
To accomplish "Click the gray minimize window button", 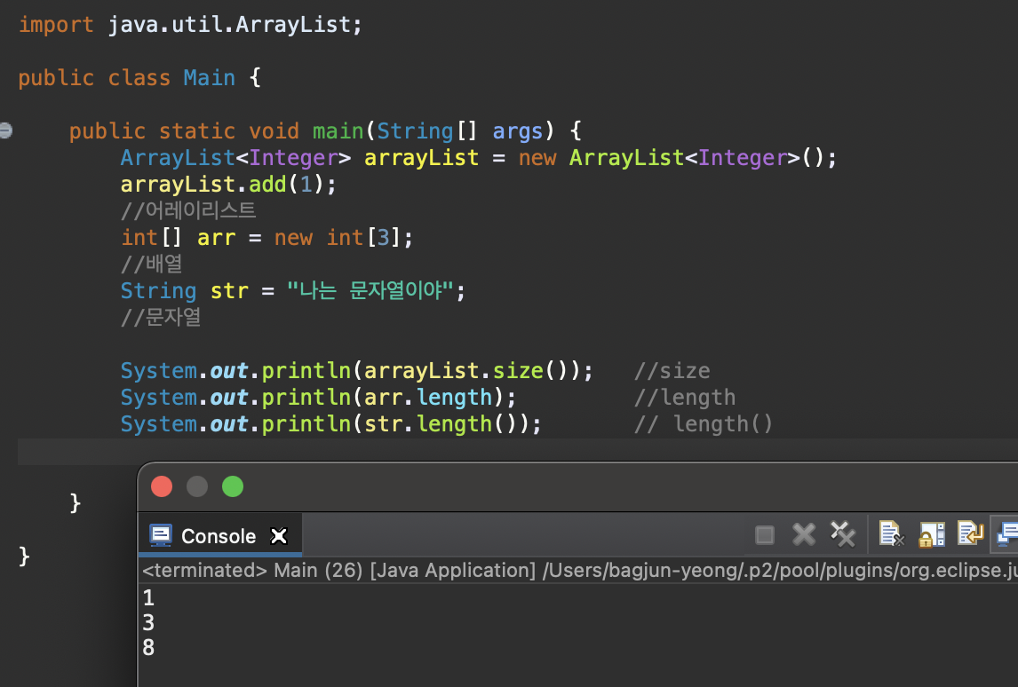I will pos(196,486).
